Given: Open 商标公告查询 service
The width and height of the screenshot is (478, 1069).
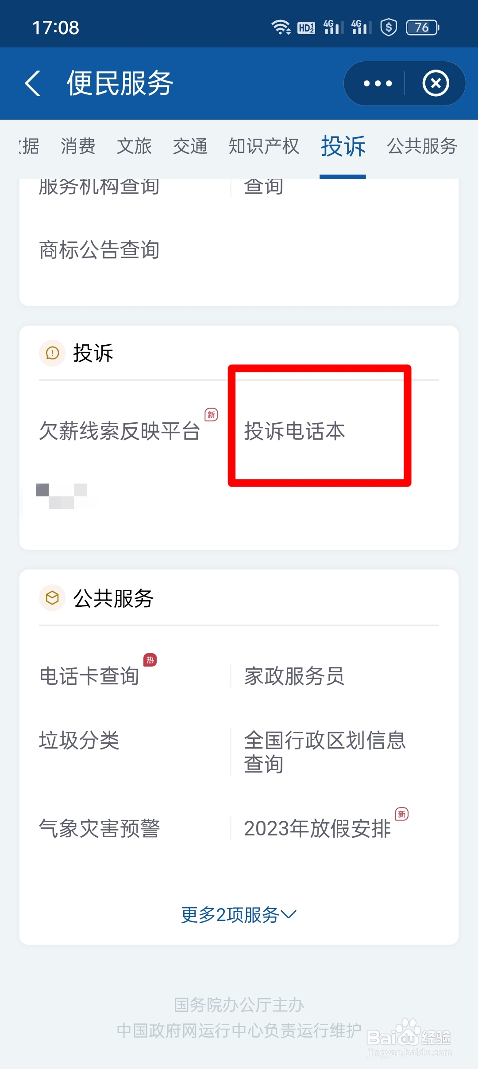Looking at the screenshot, I should [x=99, y=250].
